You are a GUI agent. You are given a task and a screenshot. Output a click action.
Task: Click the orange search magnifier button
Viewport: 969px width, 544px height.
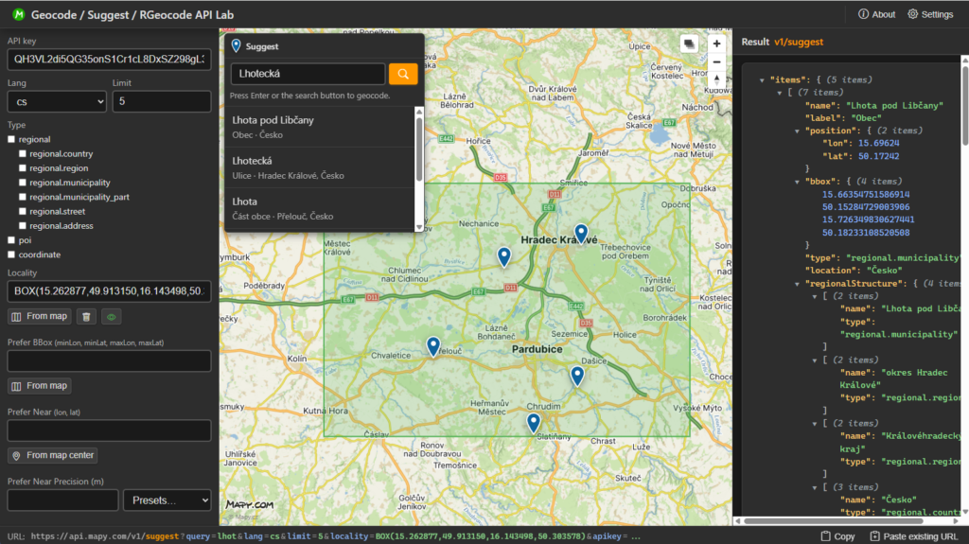click(x=403, y=74)
